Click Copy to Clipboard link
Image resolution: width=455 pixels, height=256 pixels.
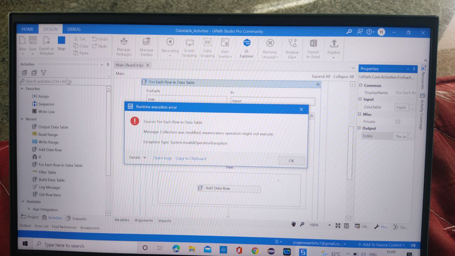(191, 159)
